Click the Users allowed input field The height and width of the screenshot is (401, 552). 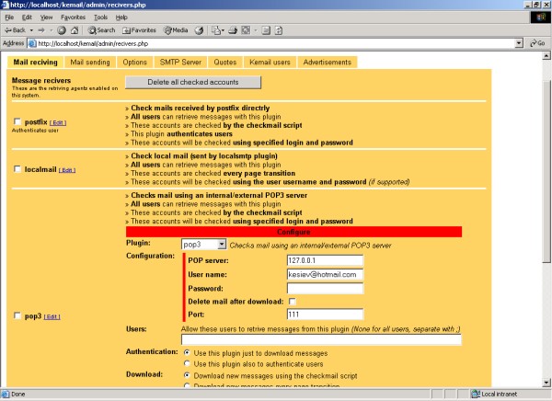point(321,339)
